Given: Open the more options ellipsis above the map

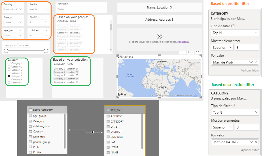Looking at the screenshot, I should [198, 52].
